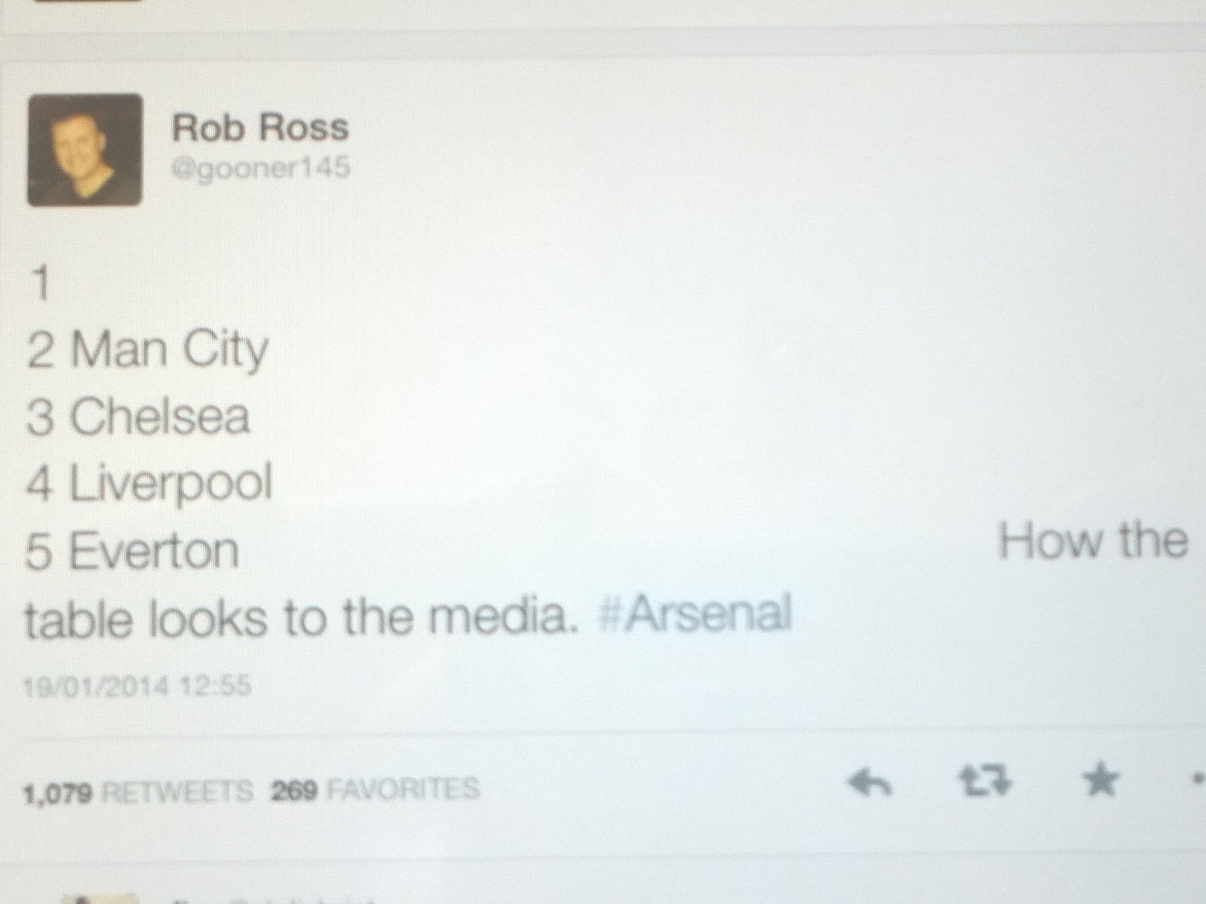This screenshot has height=904, width=1206.
Task: Reply to Rob Ross's tweet
Action: [871, 783]
